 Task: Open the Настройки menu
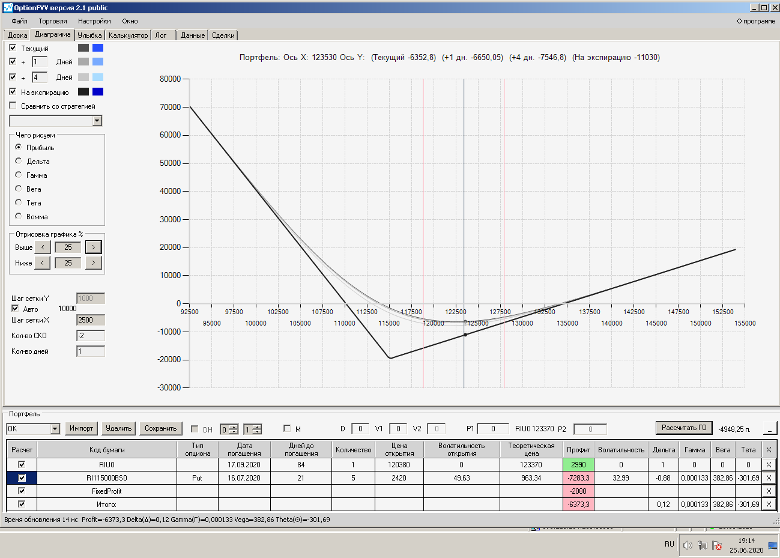(x=94, y=21)
